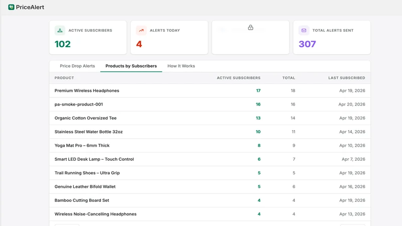Viewport: 402px width, 226px height.
Task: Click total 14 for Organic Cotton Oversized Tee
Action: point(293,118)
